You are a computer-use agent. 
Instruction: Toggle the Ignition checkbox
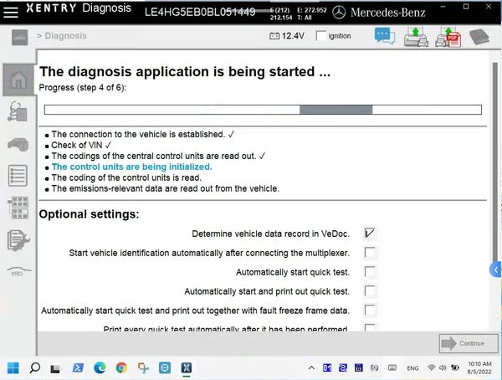click(x=320, y=35)
